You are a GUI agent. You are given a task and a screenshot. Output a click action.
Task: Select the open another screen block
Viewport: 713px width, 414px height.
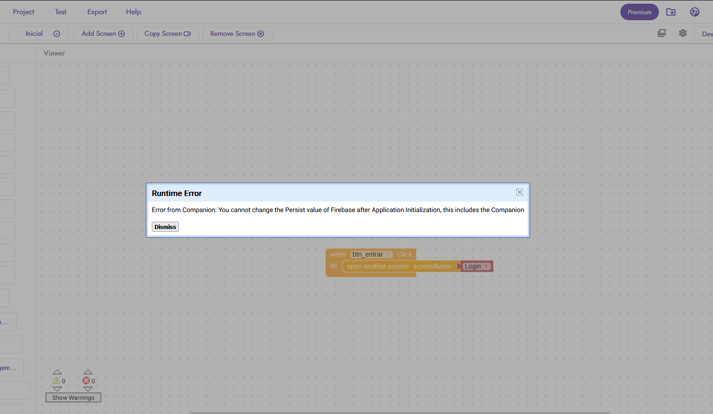[377, 266]
